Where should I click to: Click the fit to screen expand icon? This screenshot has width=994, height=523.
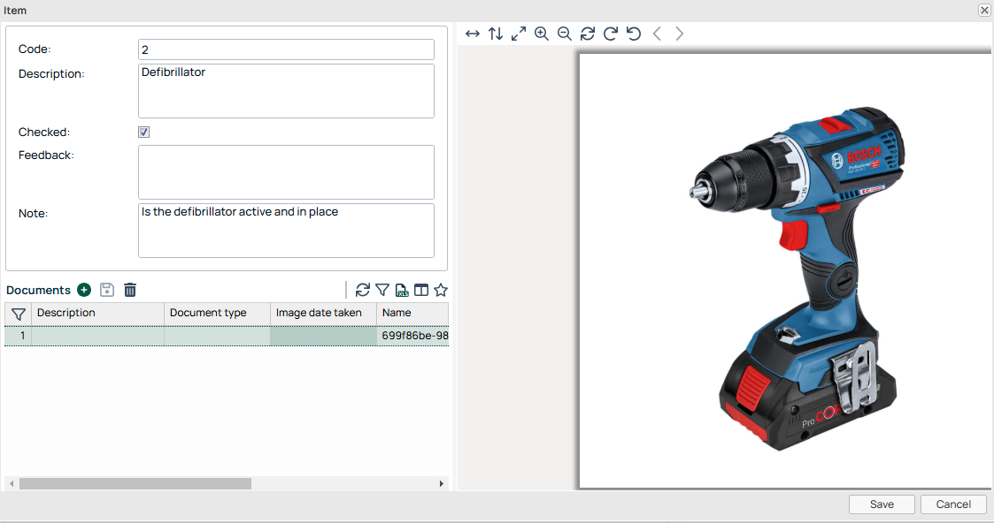click(x=519, y=34)
